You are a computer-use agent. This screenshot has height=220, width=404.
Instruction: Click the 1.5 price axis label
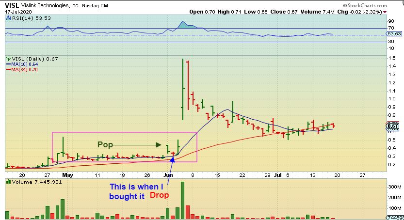(x=392, y=58)
